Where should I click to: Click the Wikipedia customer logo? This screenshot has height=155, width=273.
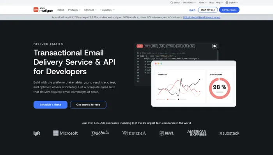pos(134,133)
